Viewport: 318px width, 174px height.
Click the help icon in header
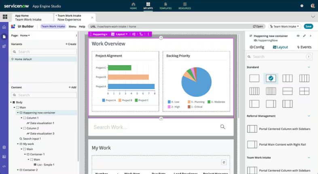coord(302,6)
